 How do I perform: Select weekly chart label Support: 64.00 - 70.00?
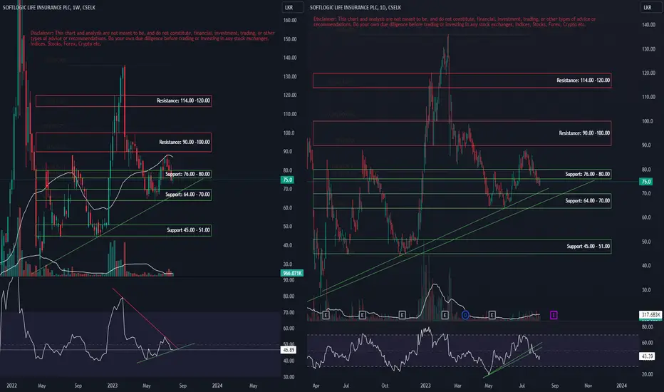[x=187, y=195]
